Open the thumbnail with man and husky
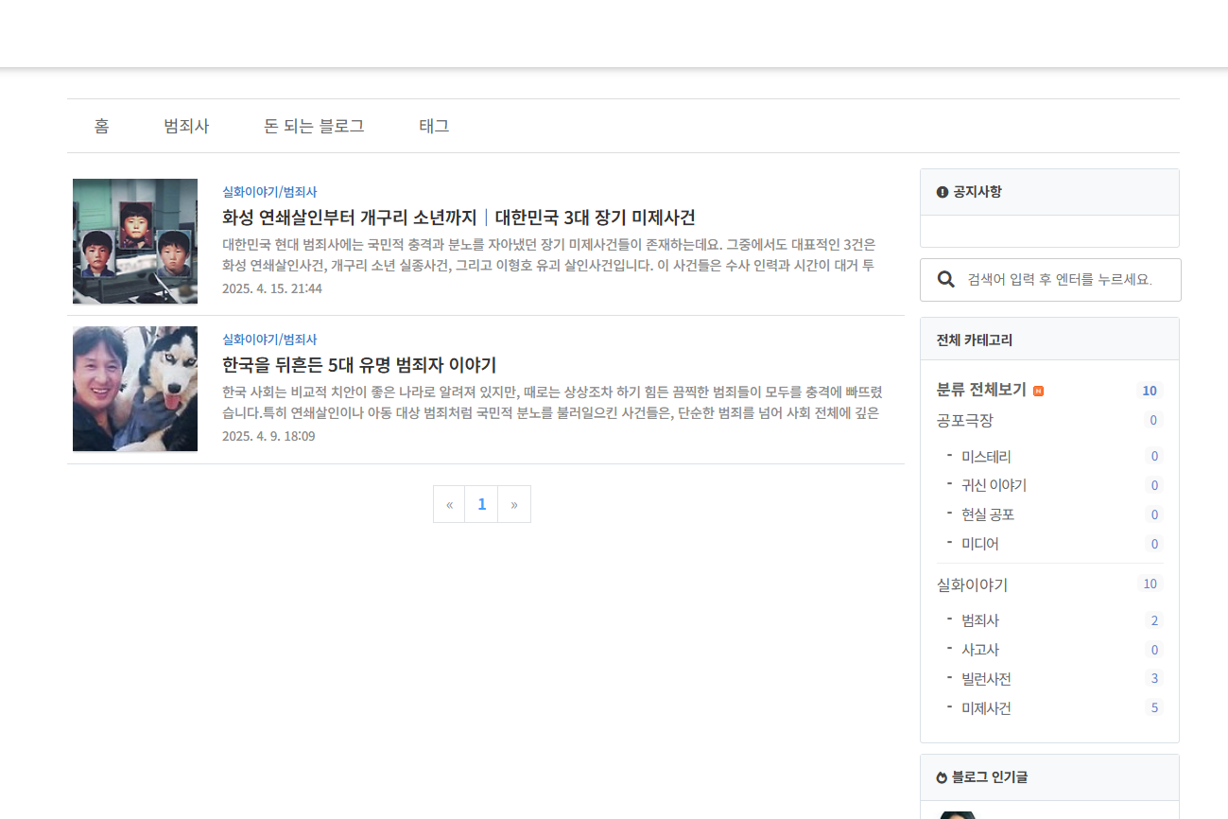The image size is (1228, 819). (135, 389)
